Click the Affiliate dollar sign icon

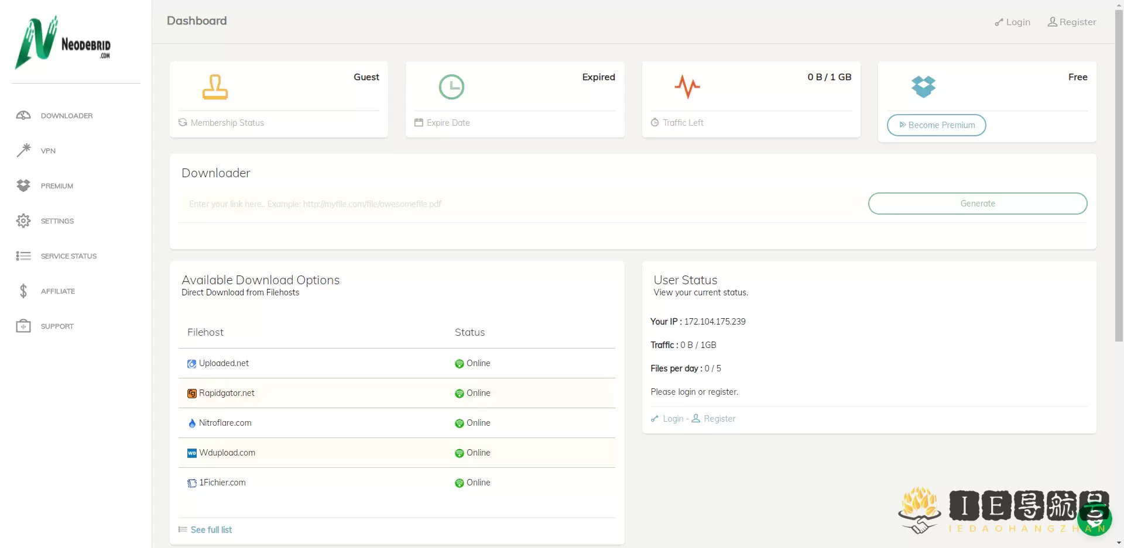[23, 291]
